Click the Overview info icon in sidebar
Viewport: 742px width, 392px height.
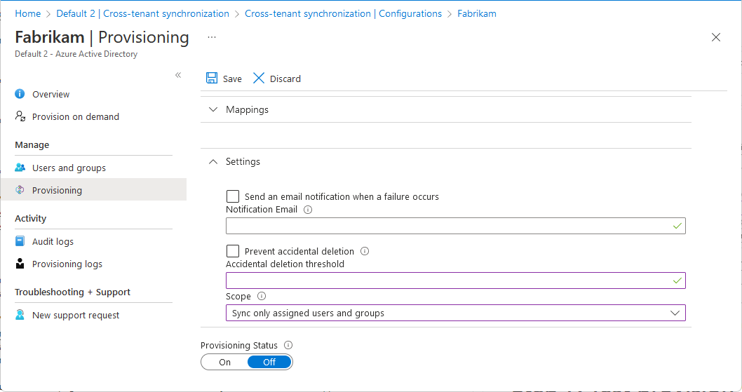[x=20, y=94]
